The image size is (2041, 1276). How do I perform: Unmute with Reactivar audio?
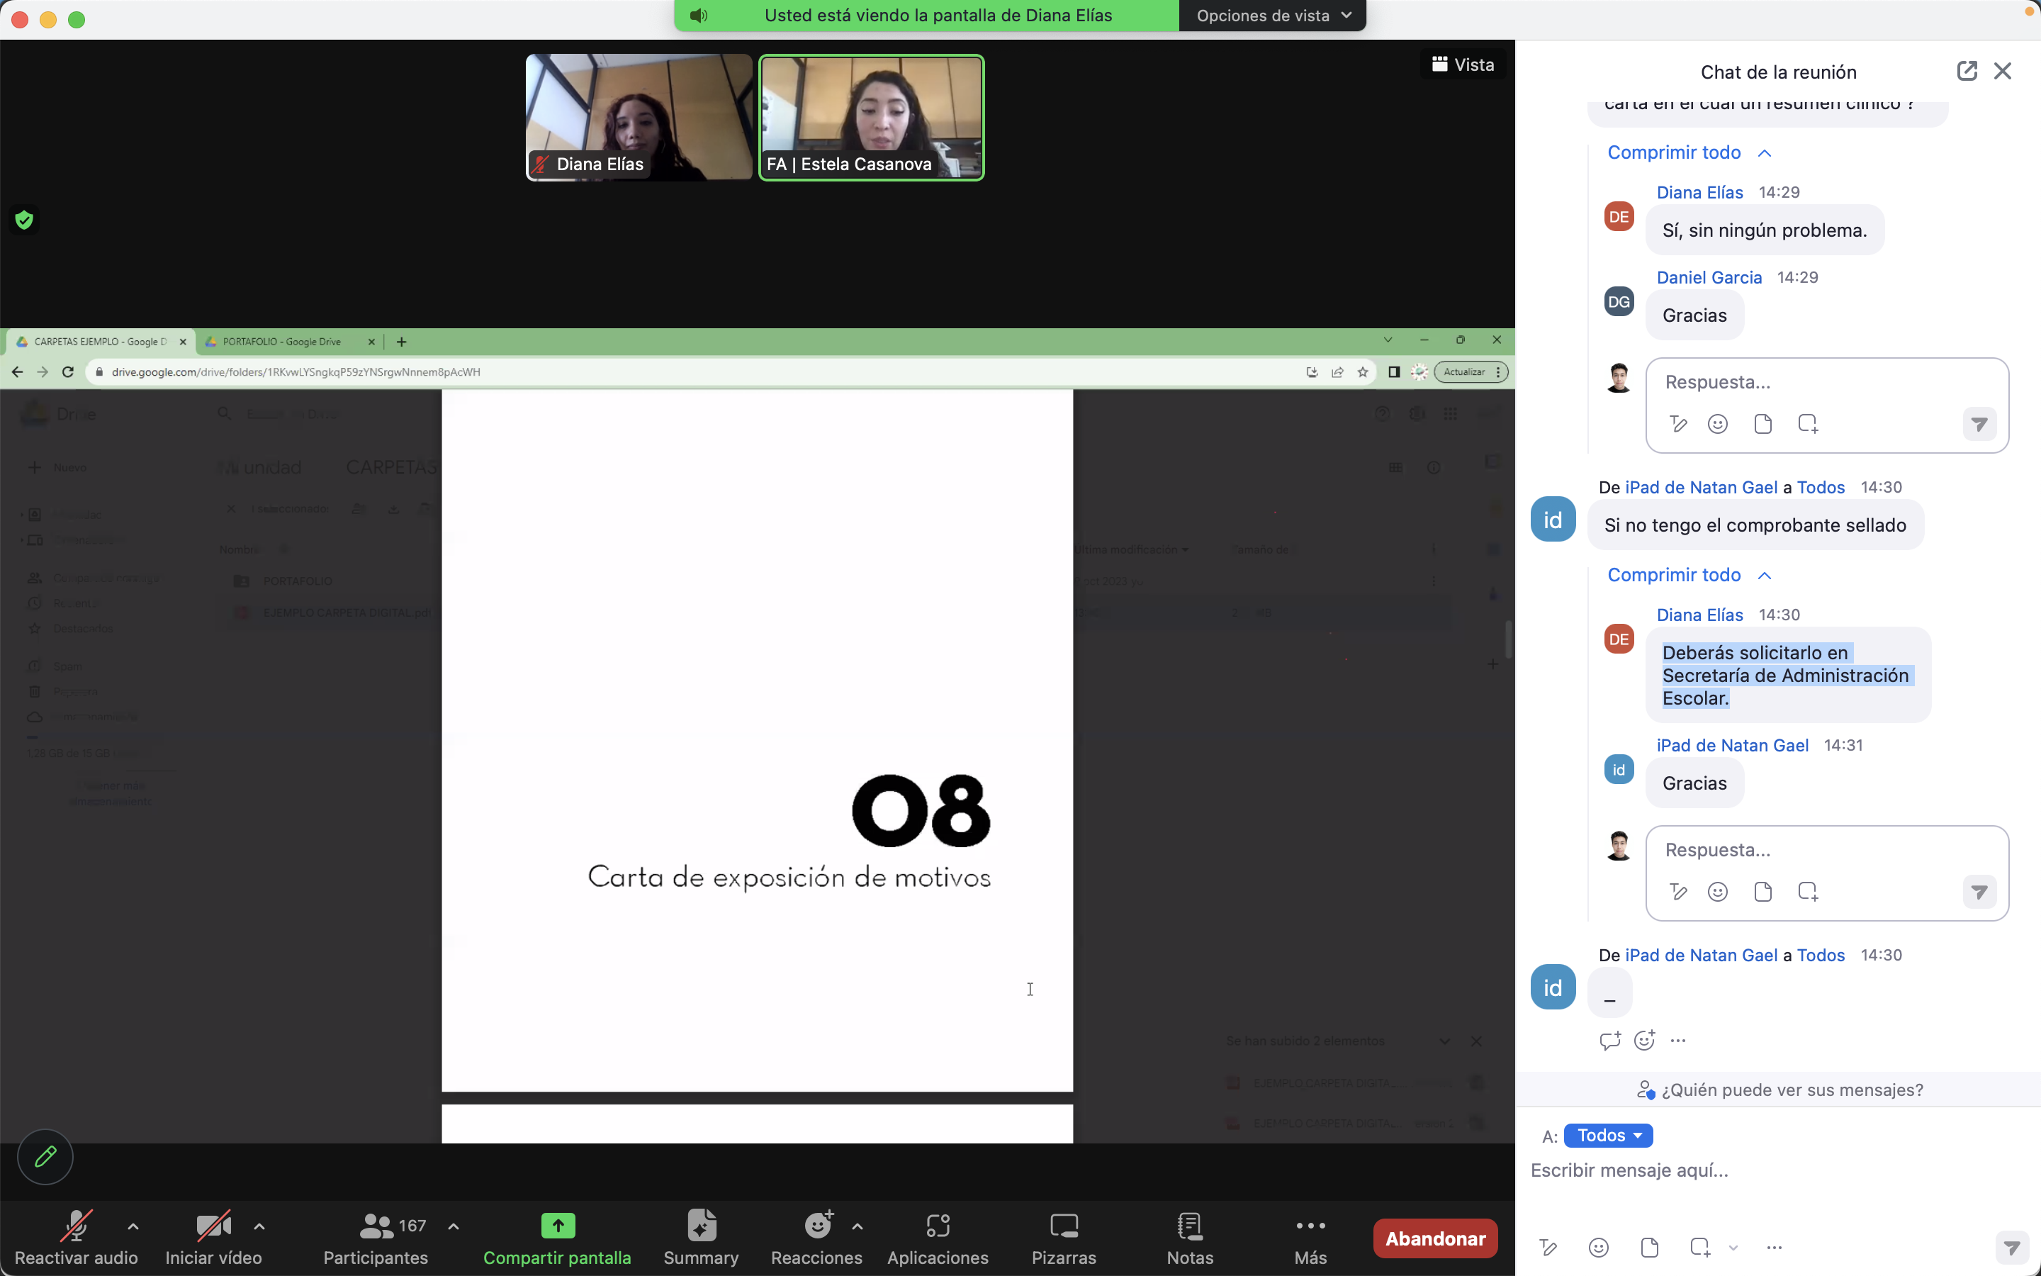pyautogui.click(x=76, y=1236)
